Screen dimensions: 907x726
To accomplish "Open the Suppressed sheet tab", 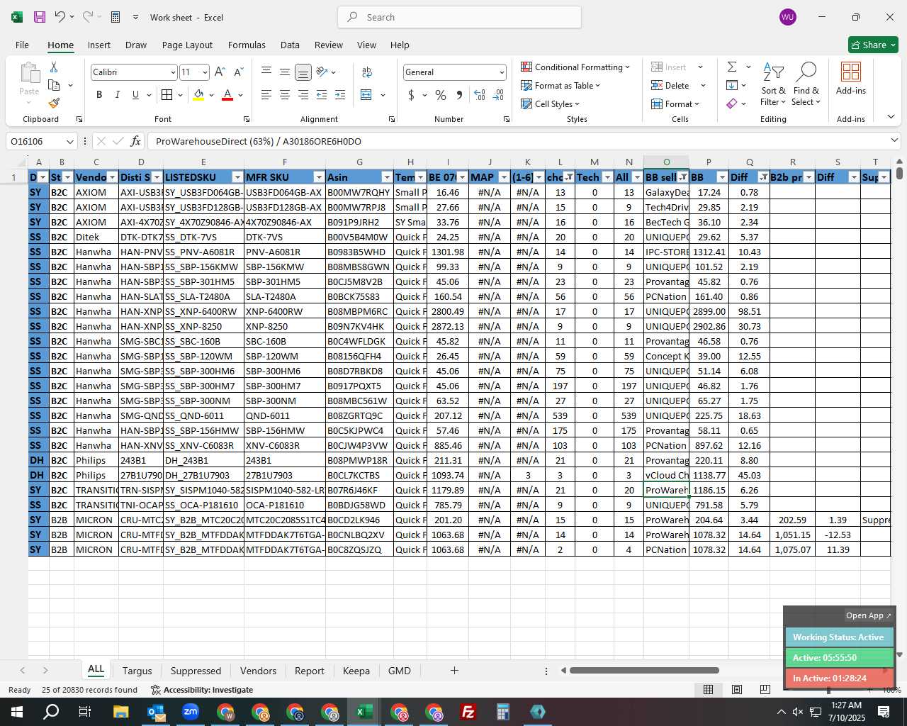I will (196, 671).
